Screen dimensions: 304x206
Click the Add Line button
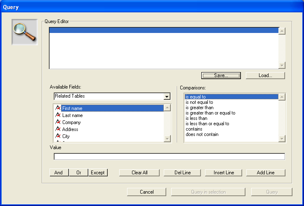point(266,173)
